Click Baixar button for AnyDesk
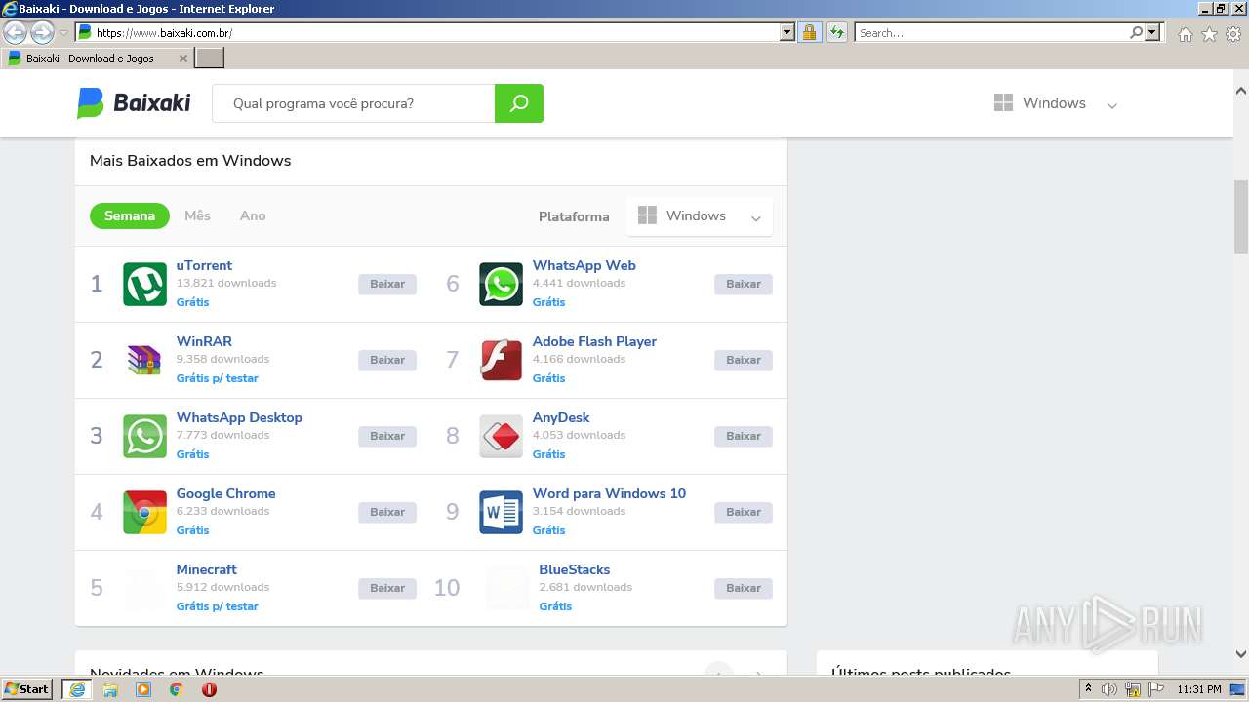Screen dimensions: 1249x702 click(x=744, y=436)
